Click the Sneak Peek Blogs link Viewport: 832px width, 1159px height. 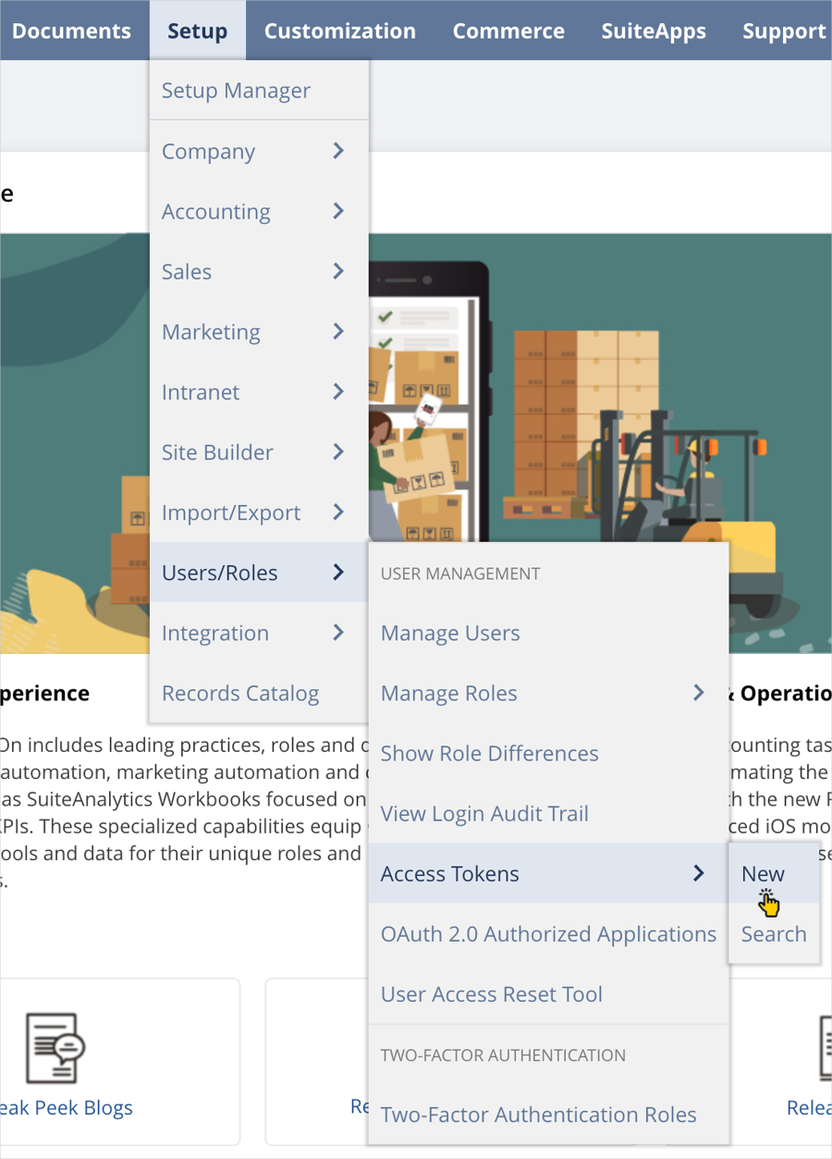(67, 1107)
